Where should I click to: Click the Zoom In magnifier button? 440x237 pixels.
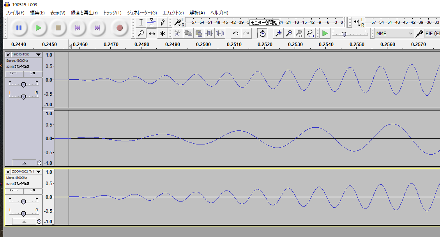(278, 34)
